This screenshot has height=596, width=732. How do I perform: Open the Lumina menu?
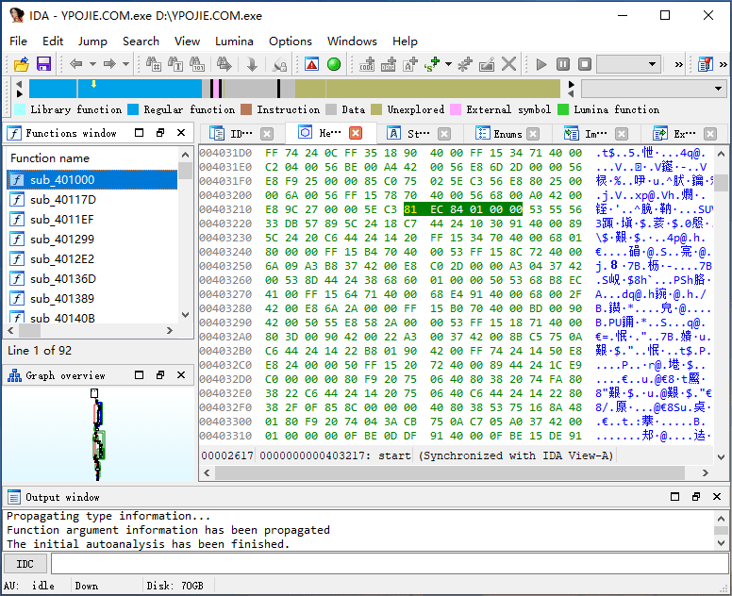pos(234,41)
